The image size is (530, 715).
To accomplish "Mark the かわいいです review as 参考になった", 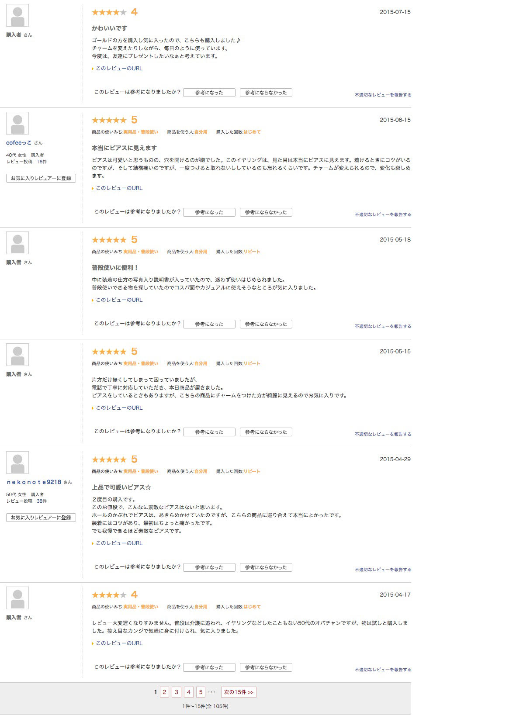I will point(209,93).
